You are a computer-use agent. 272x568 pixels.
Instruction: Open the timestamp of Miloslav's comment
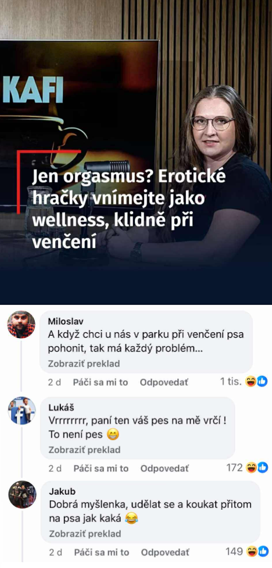coord(54,382)
